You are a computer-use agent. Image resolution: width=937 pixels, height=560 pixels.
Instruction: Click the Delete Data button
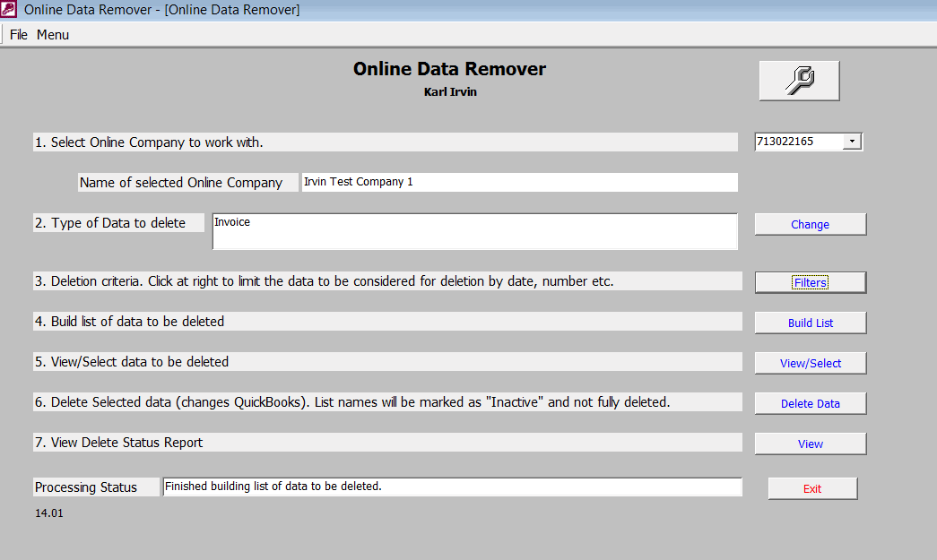coord(811,403)
